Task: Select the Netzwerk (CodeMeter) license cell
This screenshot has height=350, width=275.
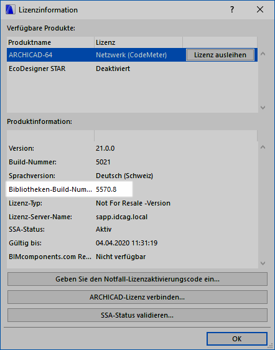Action: pos(131,55)
